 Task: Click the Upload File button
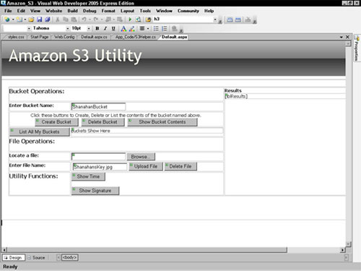click(x=146, y=166)
